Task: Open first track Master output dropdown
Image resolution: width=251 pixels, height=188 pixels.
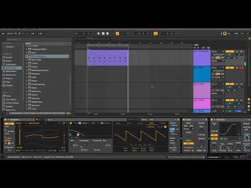Action: [218, 61]
